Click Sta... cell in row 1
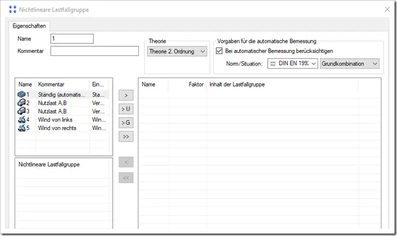 (98, 95)
